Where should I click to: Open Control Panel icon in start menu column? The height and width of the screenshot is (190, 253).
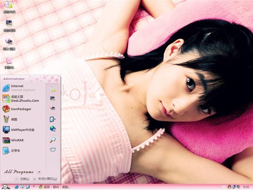(53, 120)
